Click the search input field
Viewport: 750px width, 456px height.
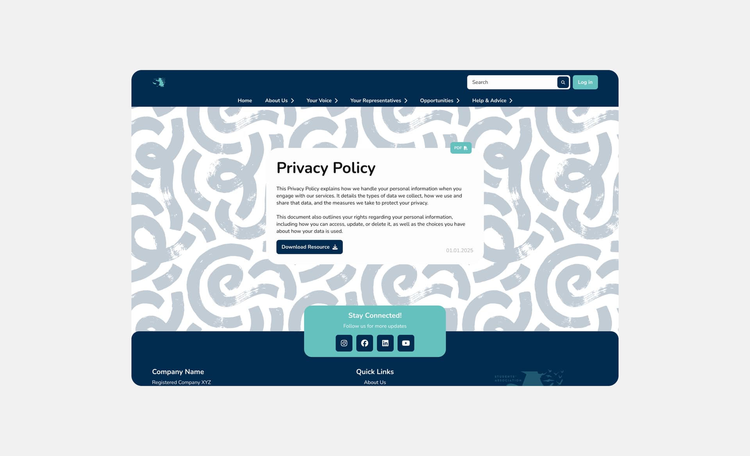click(512, 82)
